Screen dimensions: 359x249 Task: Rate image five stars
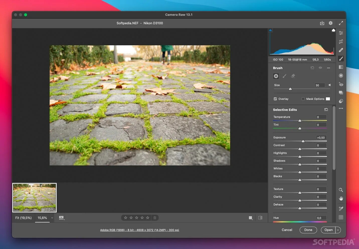[x=148, y=218]
